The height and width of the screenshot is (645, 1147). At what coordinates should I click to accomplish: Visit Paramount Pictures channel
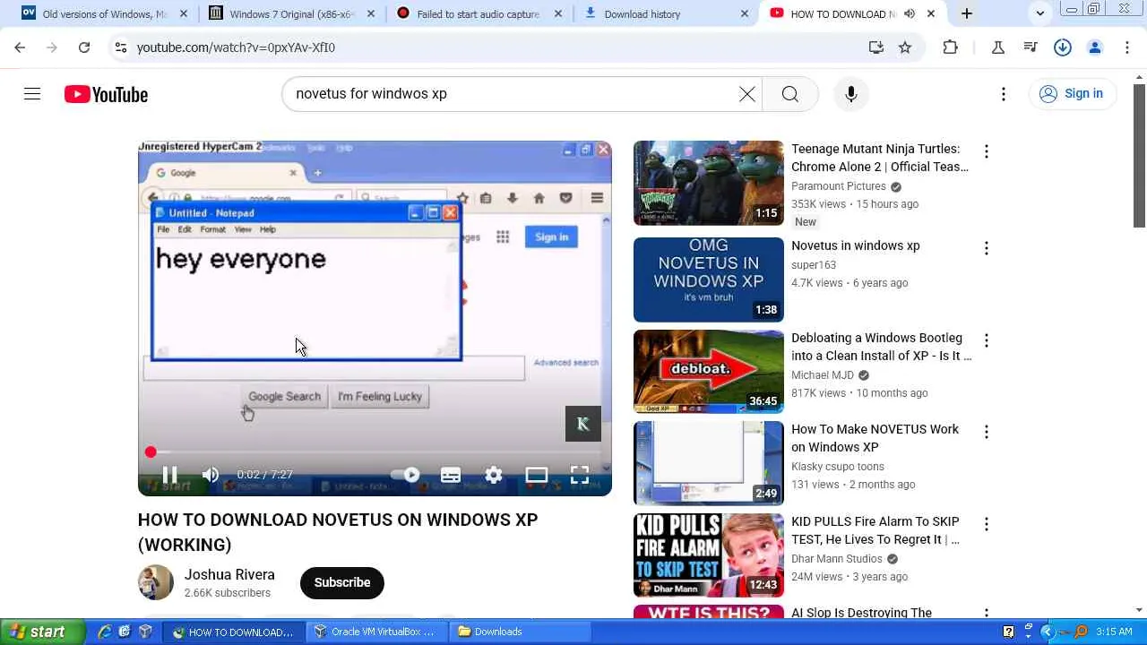pos(839,186)
